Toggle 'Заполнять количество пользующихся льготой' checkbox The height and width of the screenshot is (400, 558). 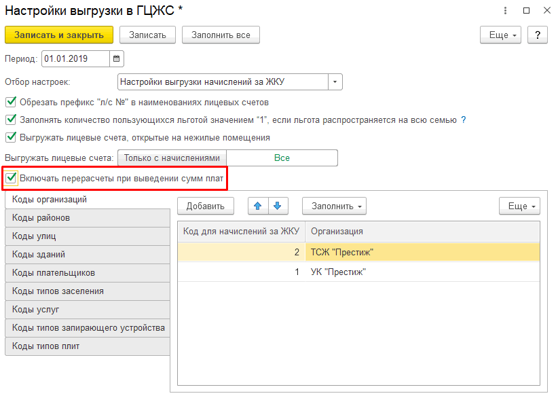(10, 120)
